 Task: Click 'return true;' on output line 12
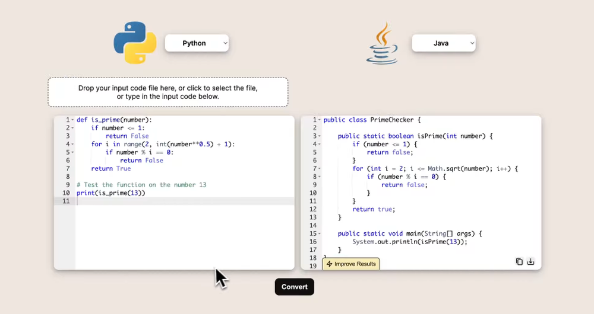pyautogui.click(x=374, y=209)
